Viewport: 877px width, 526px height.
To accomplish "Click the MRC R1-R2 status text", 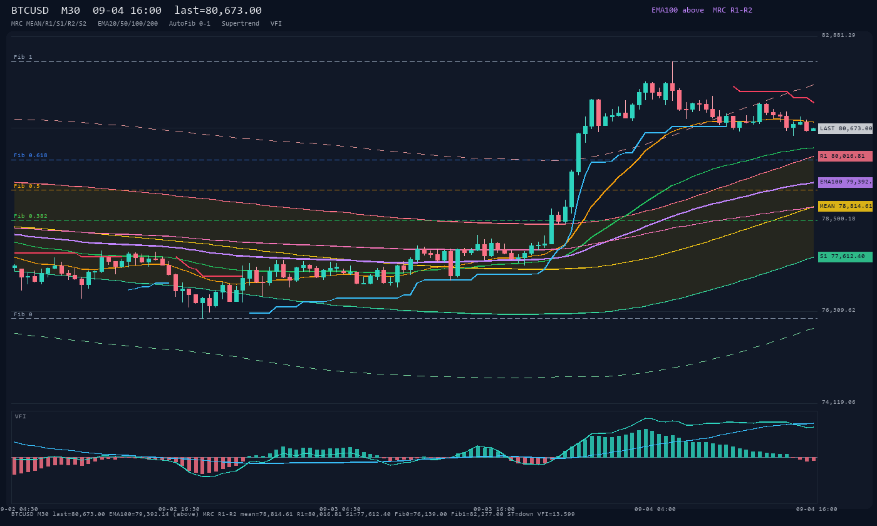I will tap(732, 11).
